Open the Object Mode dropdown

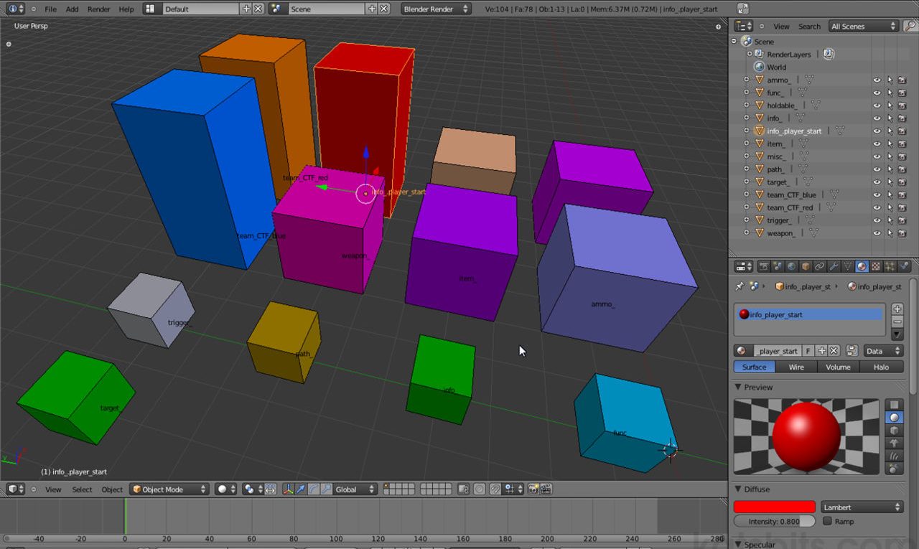[x=169, y=489]
